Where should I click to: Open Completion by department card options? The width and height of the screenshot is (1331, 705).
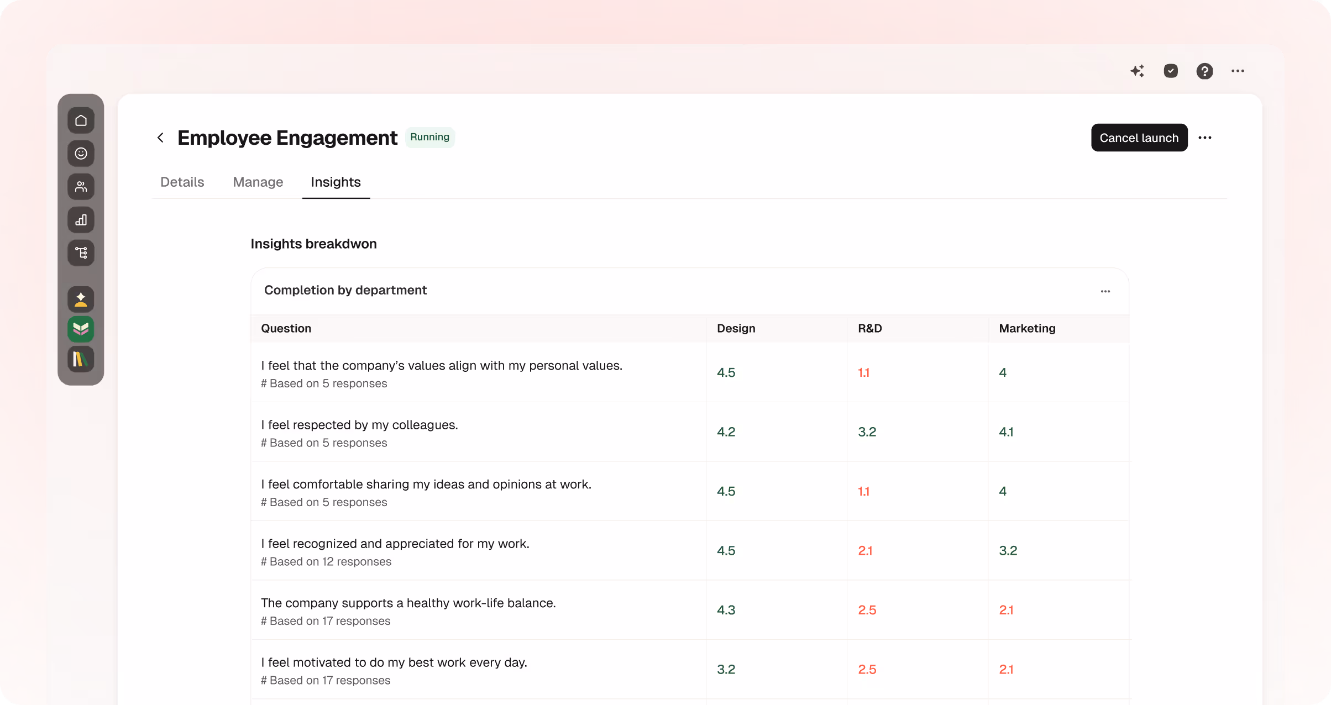coord(1105,291)
